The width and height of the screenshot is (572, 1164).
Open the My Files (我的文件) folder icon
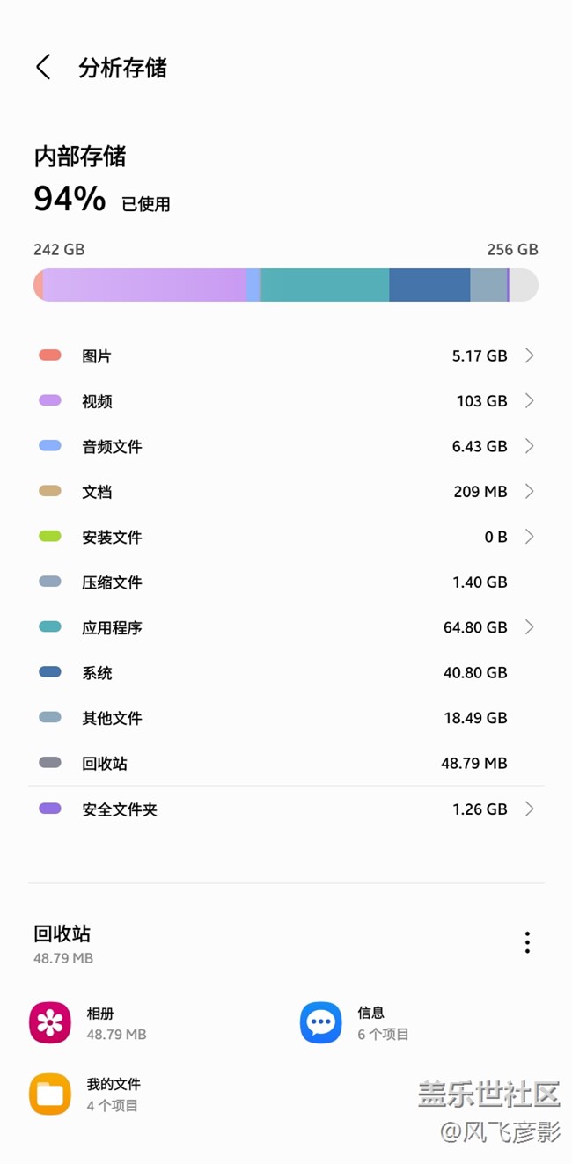[50, 1094]
